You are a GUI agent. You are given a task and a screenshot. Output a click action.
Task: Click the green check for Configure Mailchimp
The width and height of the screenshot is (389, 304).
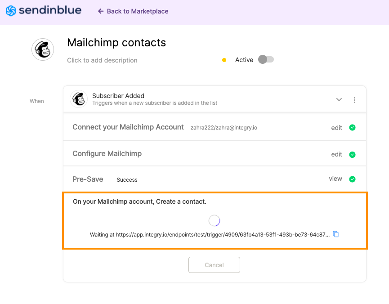(352, 155)
